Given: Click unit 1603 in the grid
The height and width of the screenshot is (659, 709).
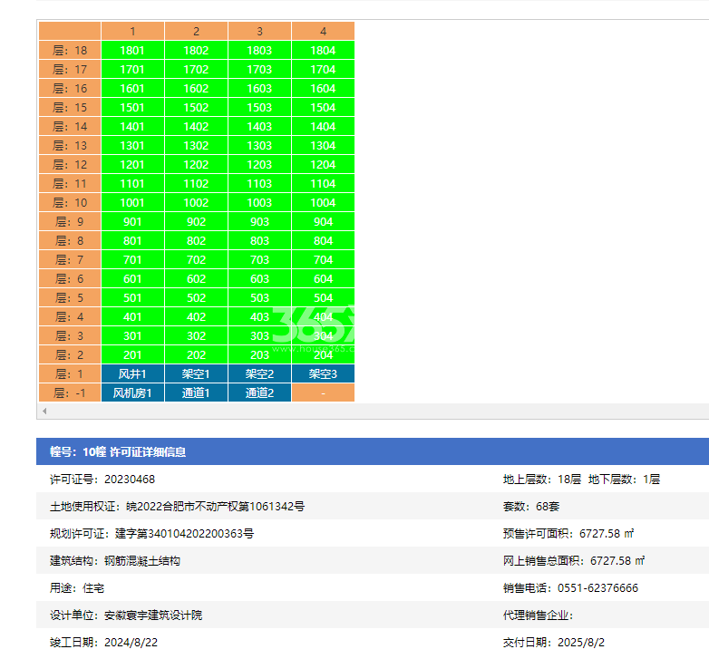Looking at the screenshot, I should pos(259,88).
